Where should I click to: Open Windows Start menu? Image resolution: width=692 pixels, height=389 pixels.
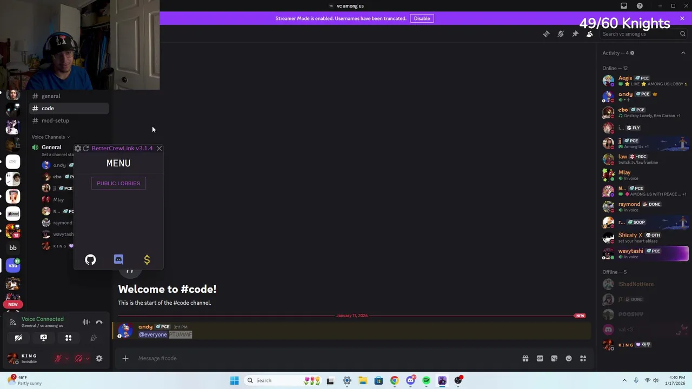234,380
